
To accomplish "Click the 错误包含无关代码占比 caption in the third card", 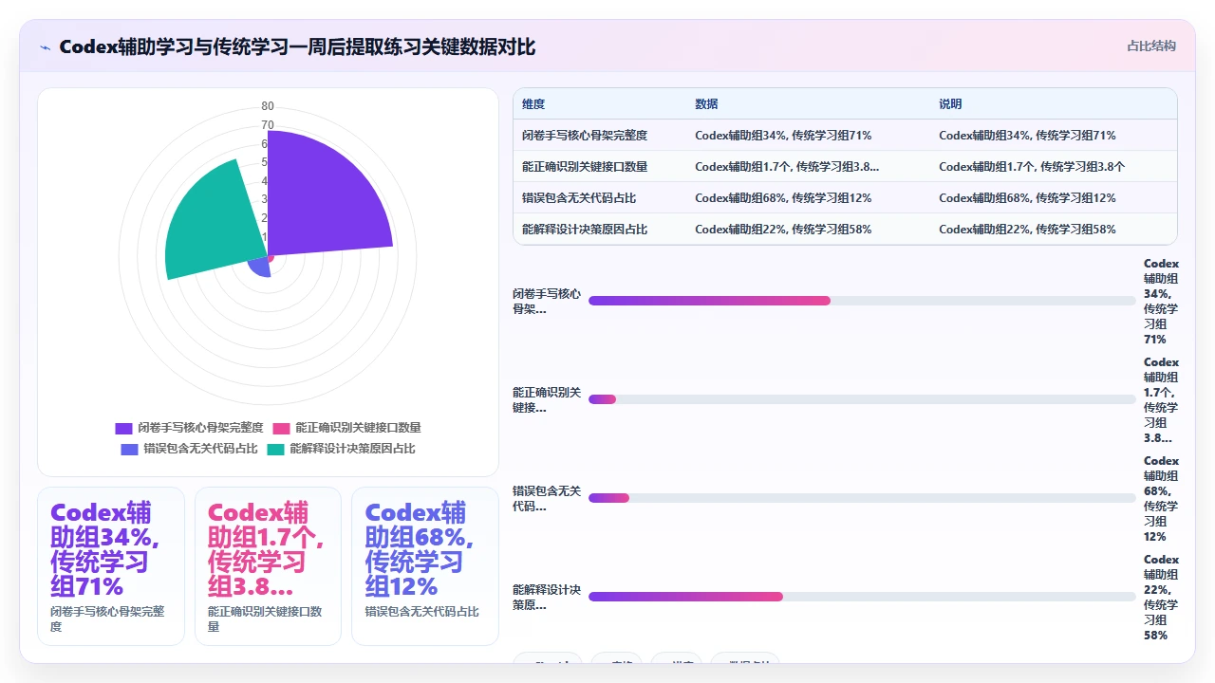I will pos(421,612).
